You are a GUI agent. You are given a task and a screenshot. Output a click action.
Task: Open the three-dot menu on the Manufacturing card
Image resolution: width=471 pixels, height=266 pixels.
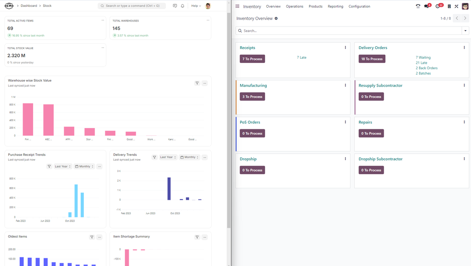pyautogui.click(x=345, y=85)
